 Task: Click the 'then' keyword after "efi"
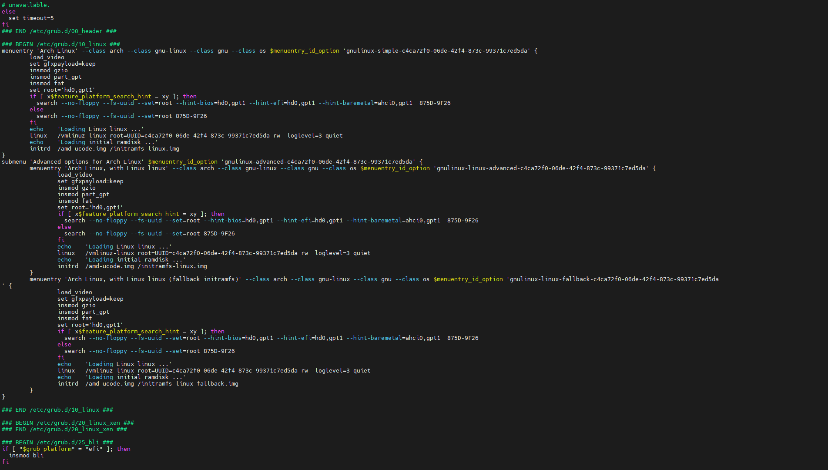pyautogui.click(x=124, y=449)
